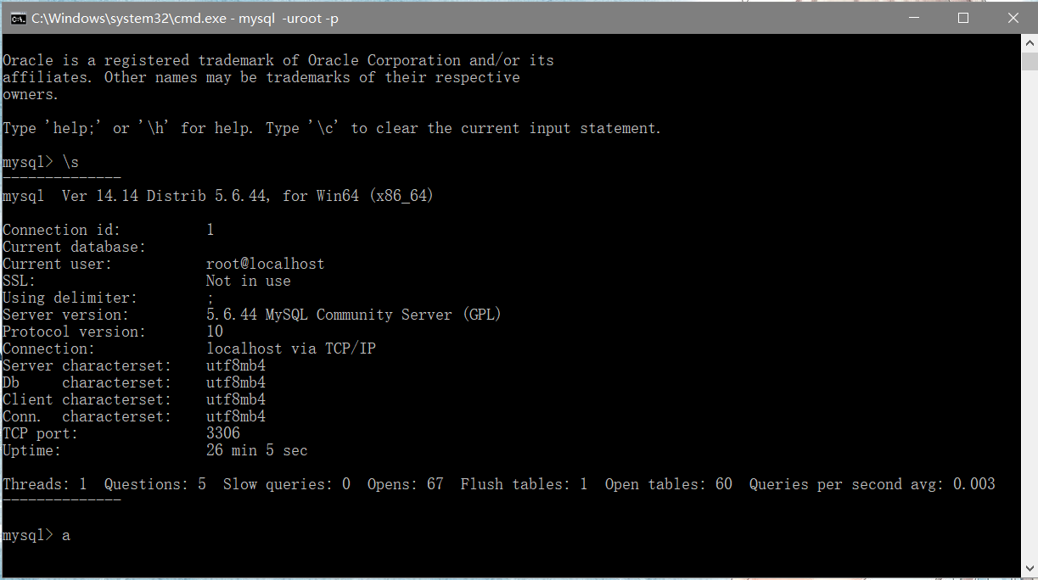The image size is (1038, 580).
Task: Click the '\s' command text
Action: pyautogui.click(x=70, y=162)
